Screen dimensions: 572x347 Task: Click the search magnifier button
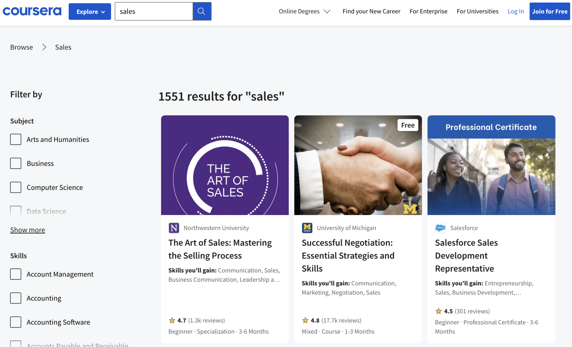pyautogui.click(x=202, y=11)
